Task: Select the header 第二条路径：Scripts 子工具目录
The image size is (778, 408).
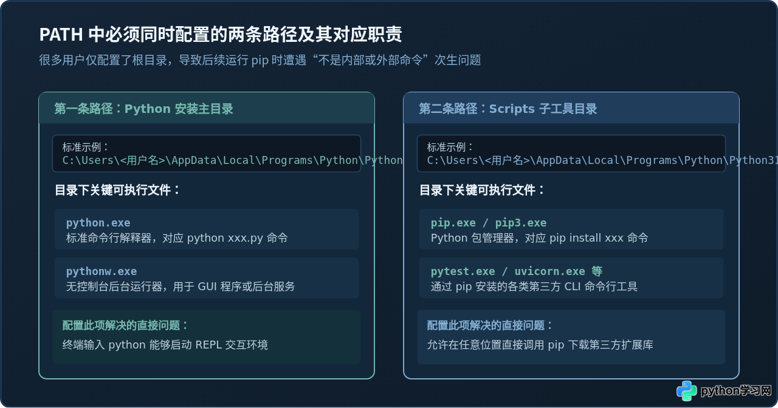Action: point(508,109)
